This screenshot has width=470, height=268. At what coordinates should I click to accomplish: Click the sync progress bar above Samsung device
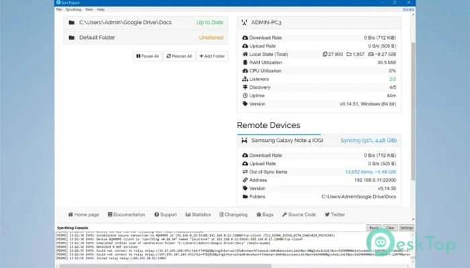click(279, 134)
